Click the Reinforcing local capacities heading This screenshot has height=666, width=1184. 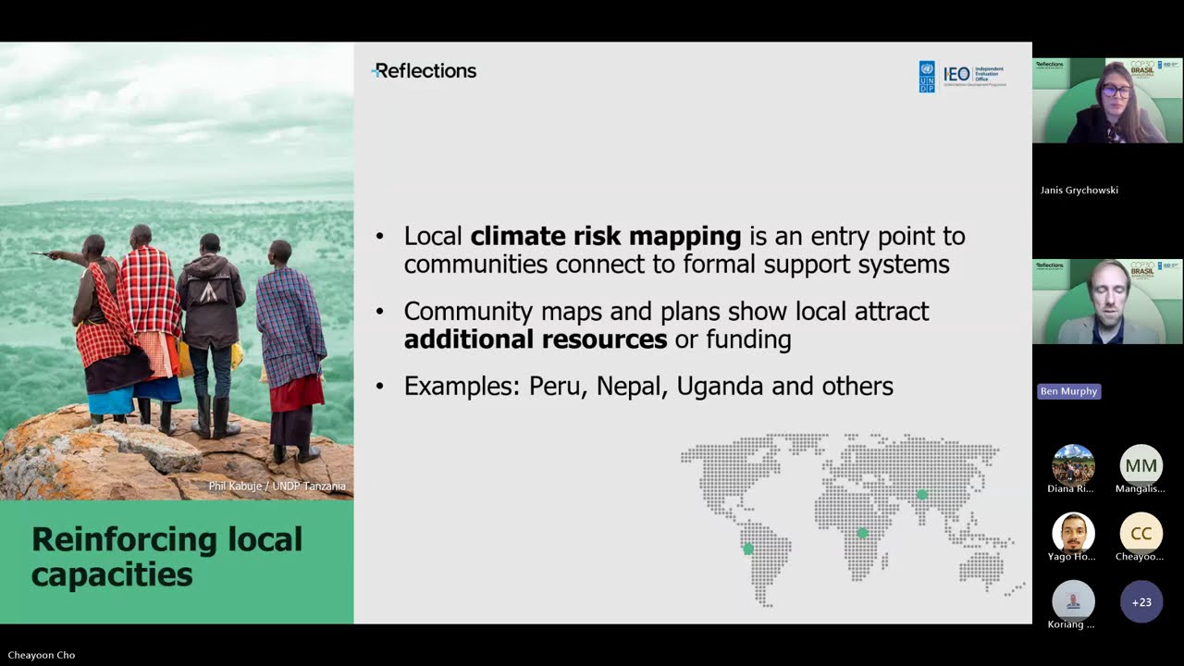pyautogui.click(x=166, y=557)
